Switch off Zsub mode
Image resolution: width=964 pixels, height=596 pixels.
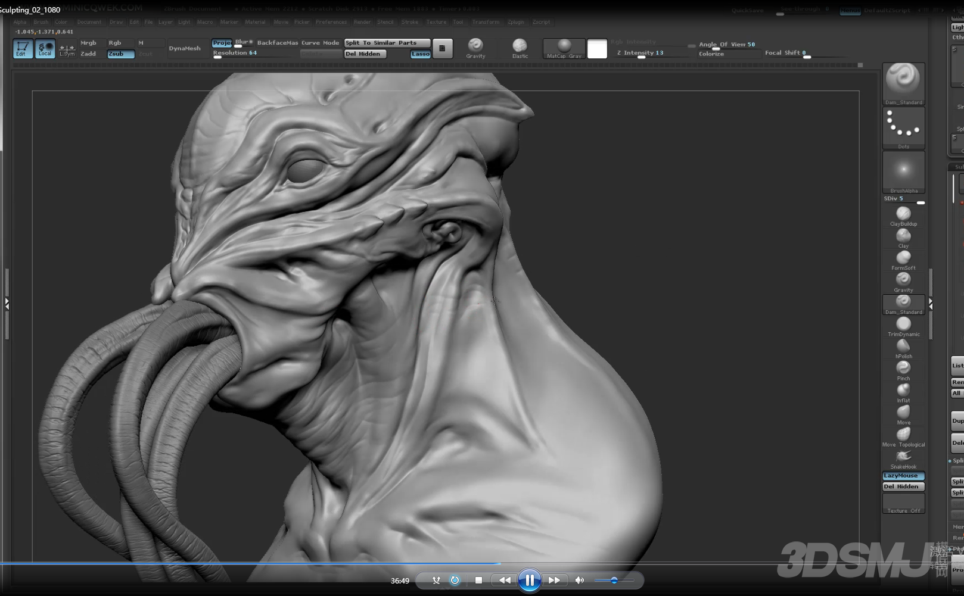coord(120,54)
